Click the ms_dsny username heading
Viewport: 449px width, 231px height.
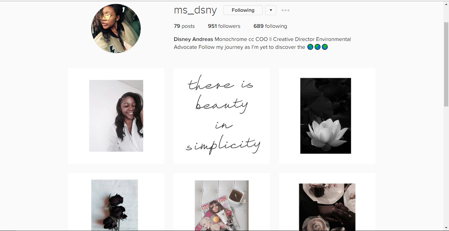coord(195,10)
